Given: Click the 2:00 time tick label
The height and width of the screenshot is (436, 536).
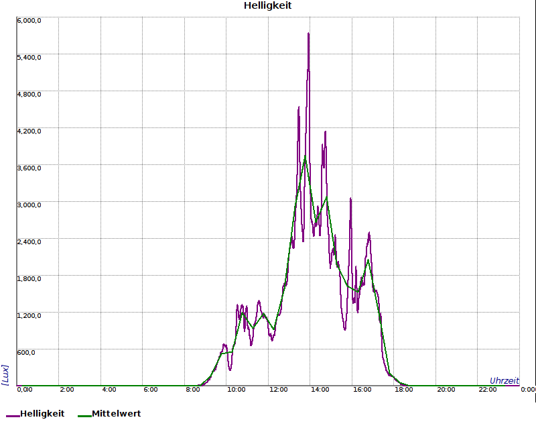Looking at the screenshot, I should (x=66, y=390).
